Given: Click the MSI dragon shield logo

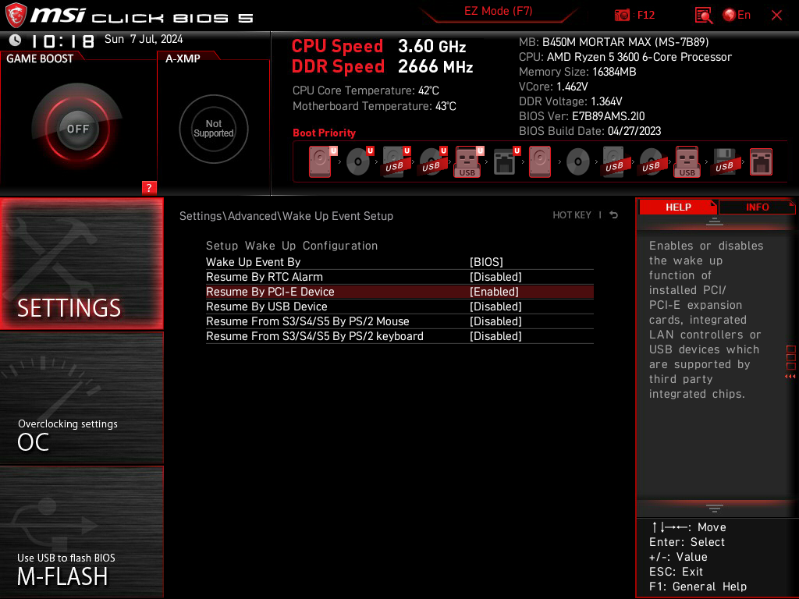Looking at the screenshot, I should point(16,16).
